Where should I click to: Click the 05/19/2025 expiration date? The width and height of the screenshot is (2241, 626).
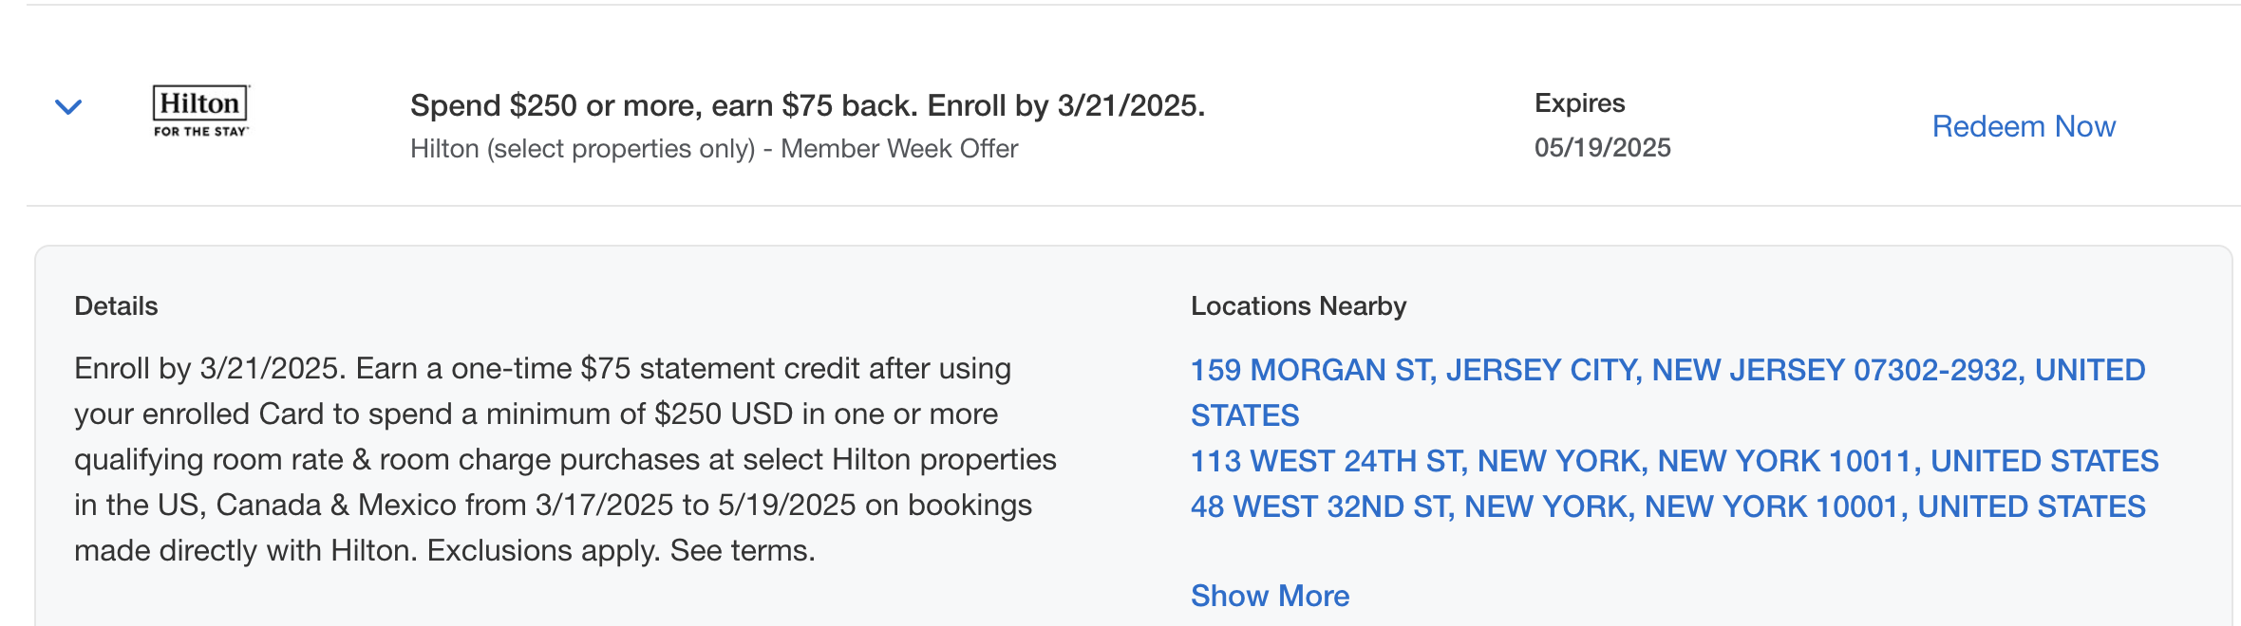1602,148
